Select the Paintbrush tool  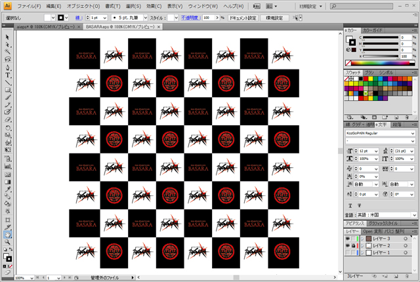[x=7, y=97]
